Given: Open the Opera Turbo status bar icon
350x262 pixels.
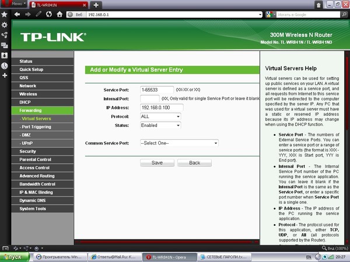Looking at the screenshot, I should point(38,248).
